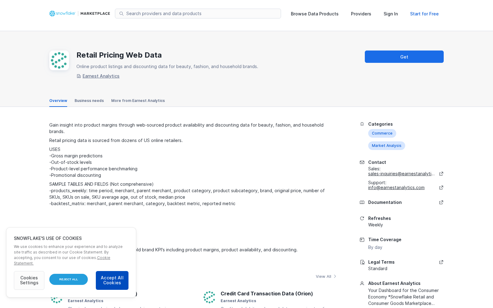Click '-Promotional discounting' line
The image size is (493, 308).
(x=75, y=175)
